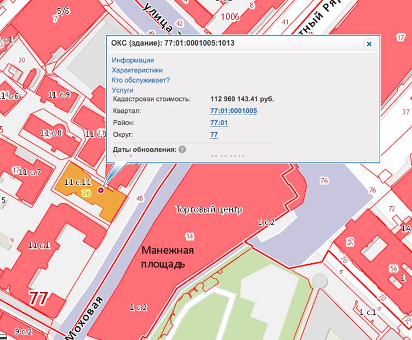The image size is (412, 340).
Task: Close the ОКС building info popup
Action: pyautogui.click(x=369, y=44)
